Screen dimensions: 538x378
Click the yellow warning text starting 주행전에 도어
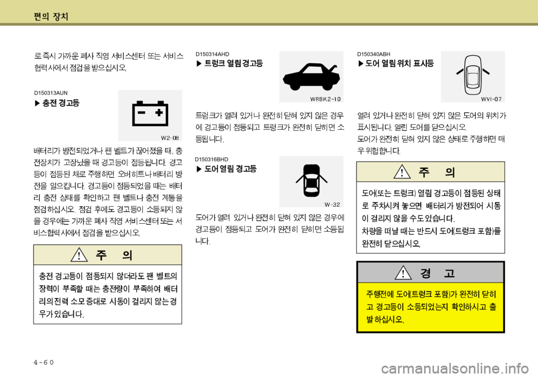click(430, 307)
